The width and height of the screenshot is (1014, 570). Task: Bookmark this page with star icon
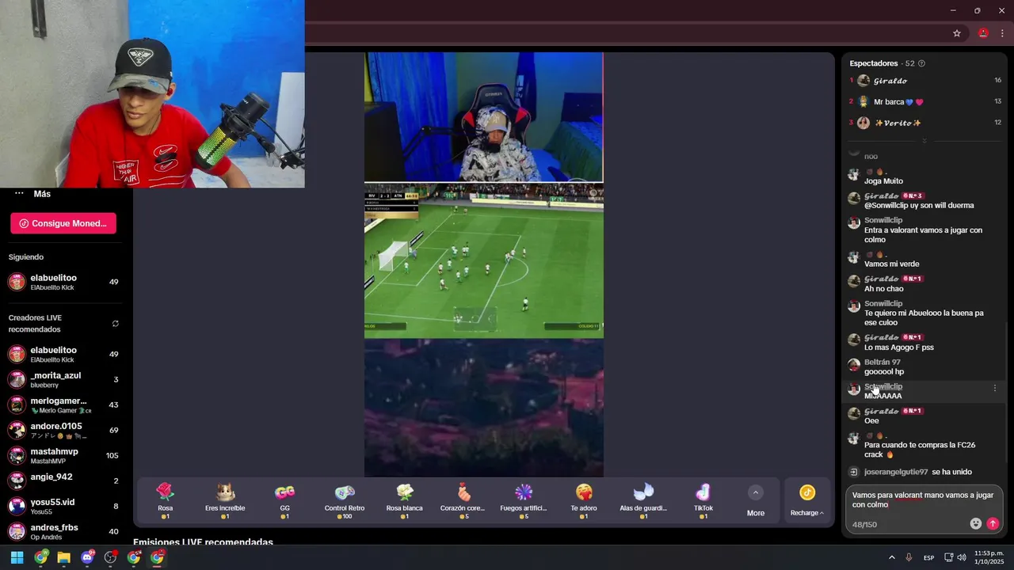coord(957,33)
